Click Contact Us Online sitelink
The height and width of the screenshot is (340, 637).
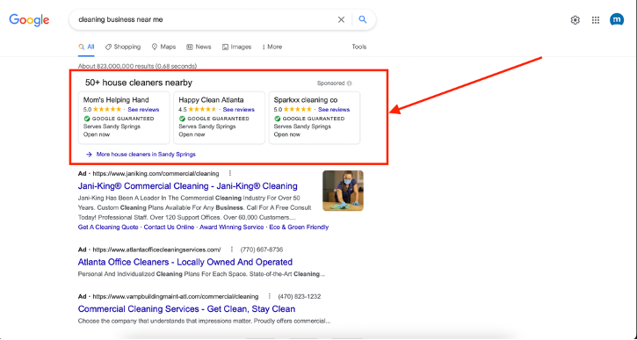click(169, 227)
